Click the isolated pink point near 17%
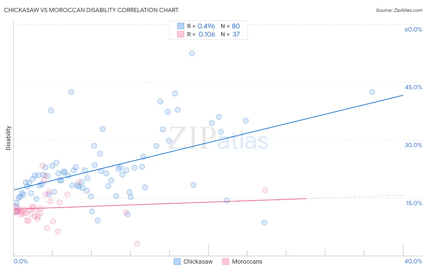 click(x=265, y=190)
